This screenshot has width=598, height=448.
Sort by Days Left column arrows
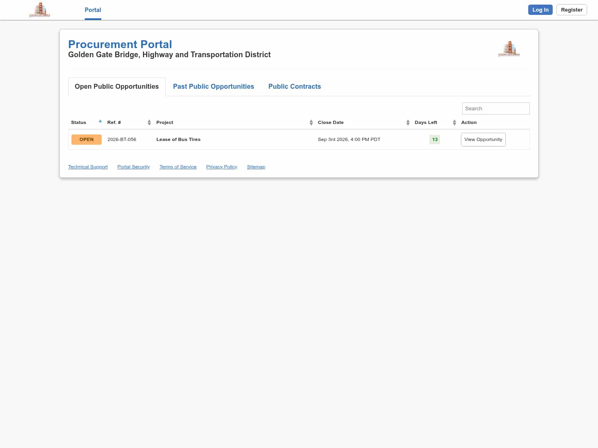(454, 122)
